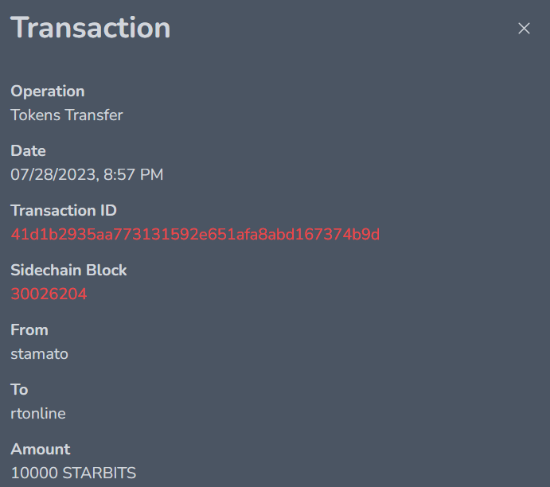Click the Sidechain Block label
Viewport: 550px width, 487px height.
[x=68, y=270]
